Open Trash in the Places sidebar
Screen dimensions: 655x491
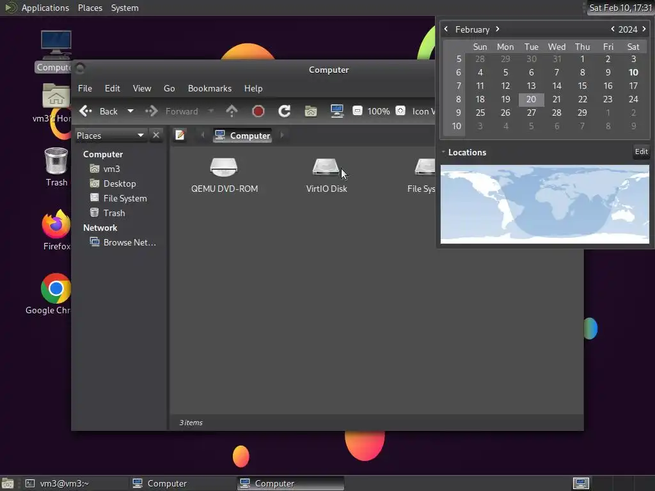pos(114,213)
